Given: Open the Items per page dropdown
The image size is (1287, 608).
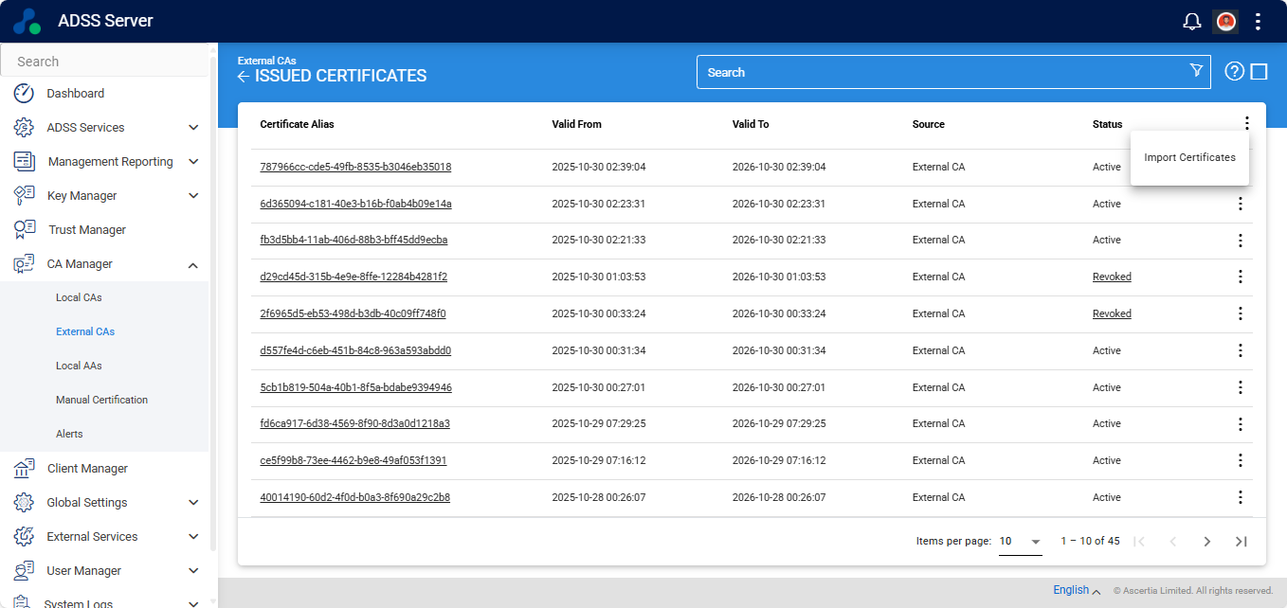Looking at the screenshot, I should (x=1021, y=542).
